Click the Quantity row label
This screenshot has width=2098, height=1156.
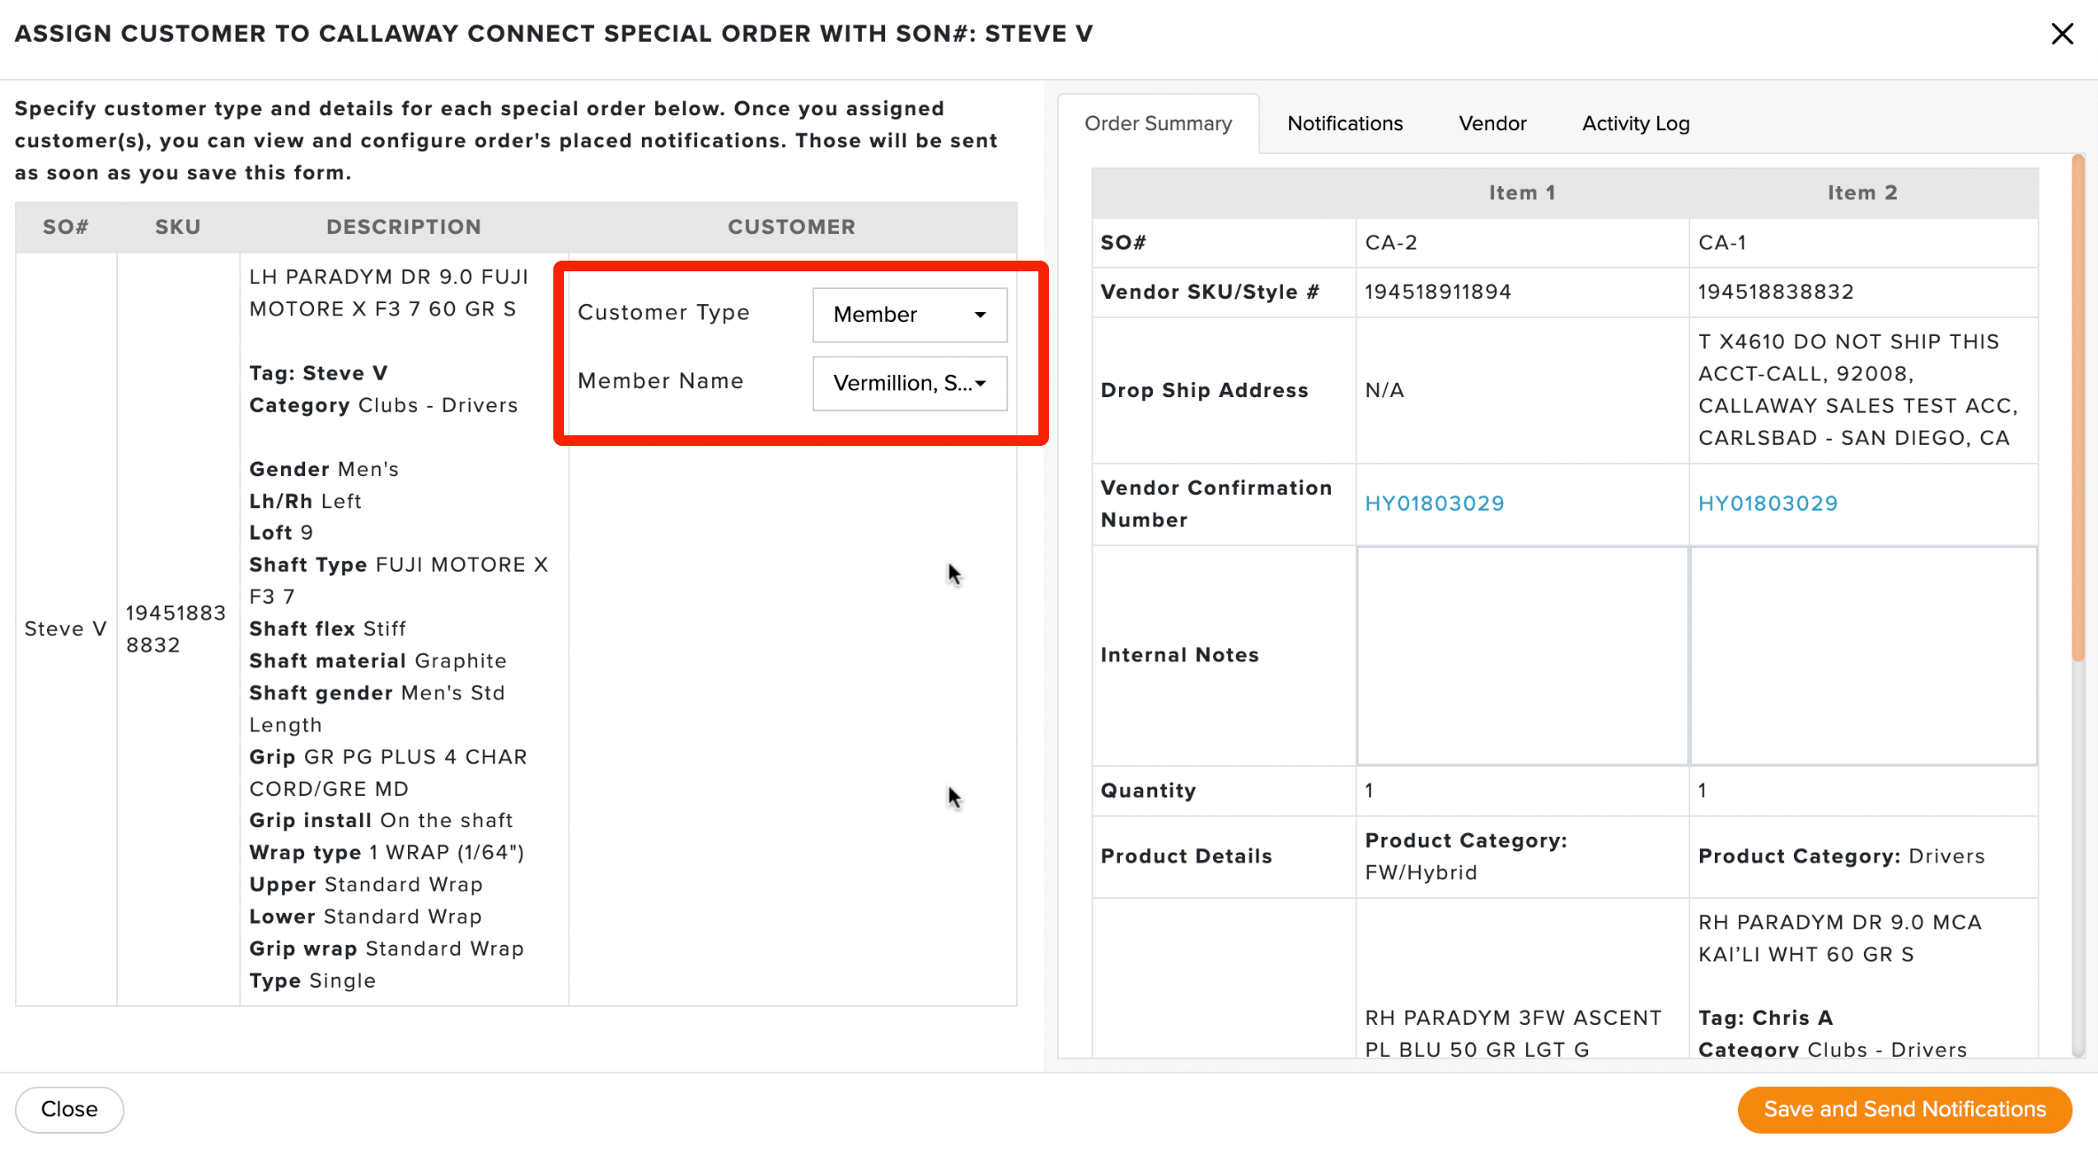(1148, 791)
